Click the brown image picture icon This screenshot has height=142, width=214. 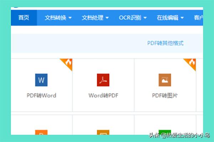(165, 80)
